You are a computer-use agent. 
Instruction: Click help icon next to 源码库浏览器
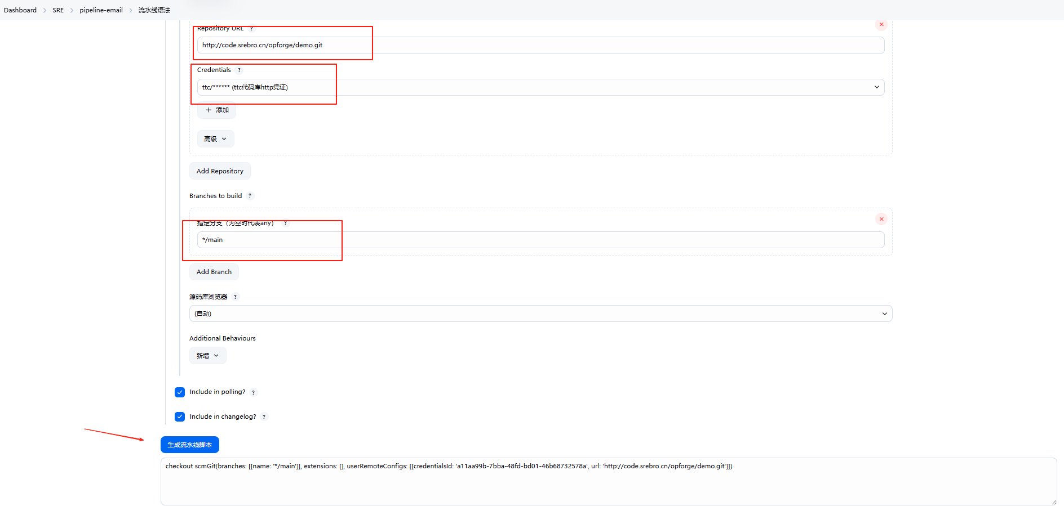click(x=236, y=297)
